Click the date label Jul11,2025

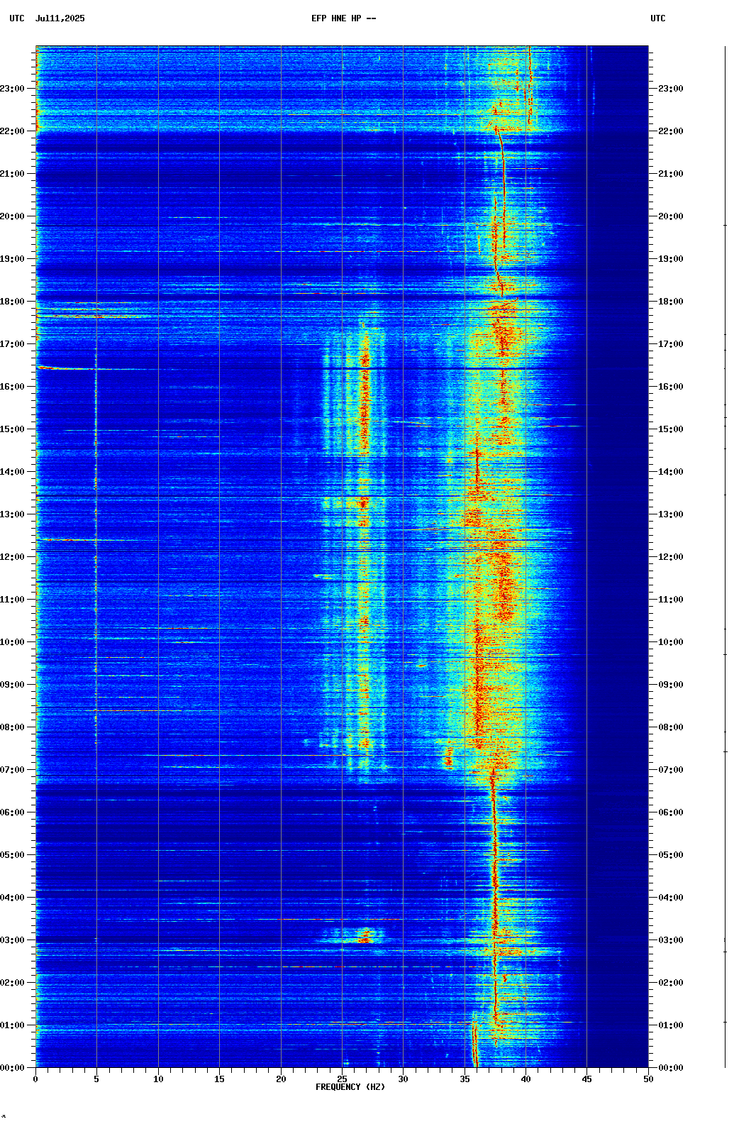coord(60,18)
